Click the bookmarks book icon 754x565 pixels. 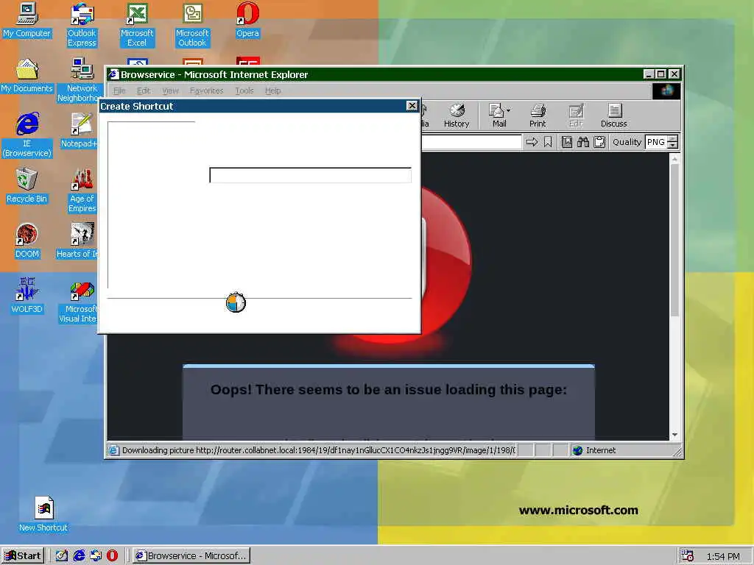pos(567,142)
